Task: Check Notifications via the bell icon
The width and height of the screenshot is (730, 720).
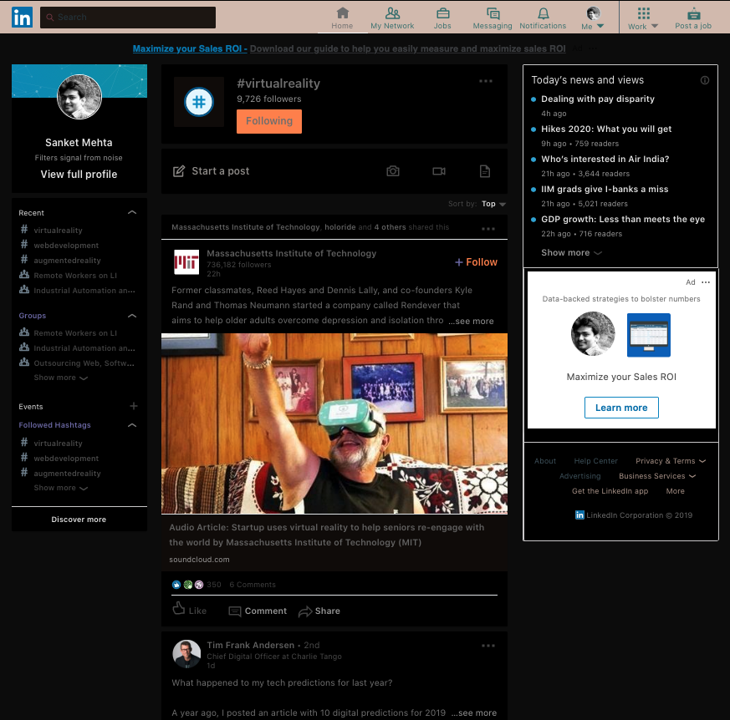Action: coord(543,17)
